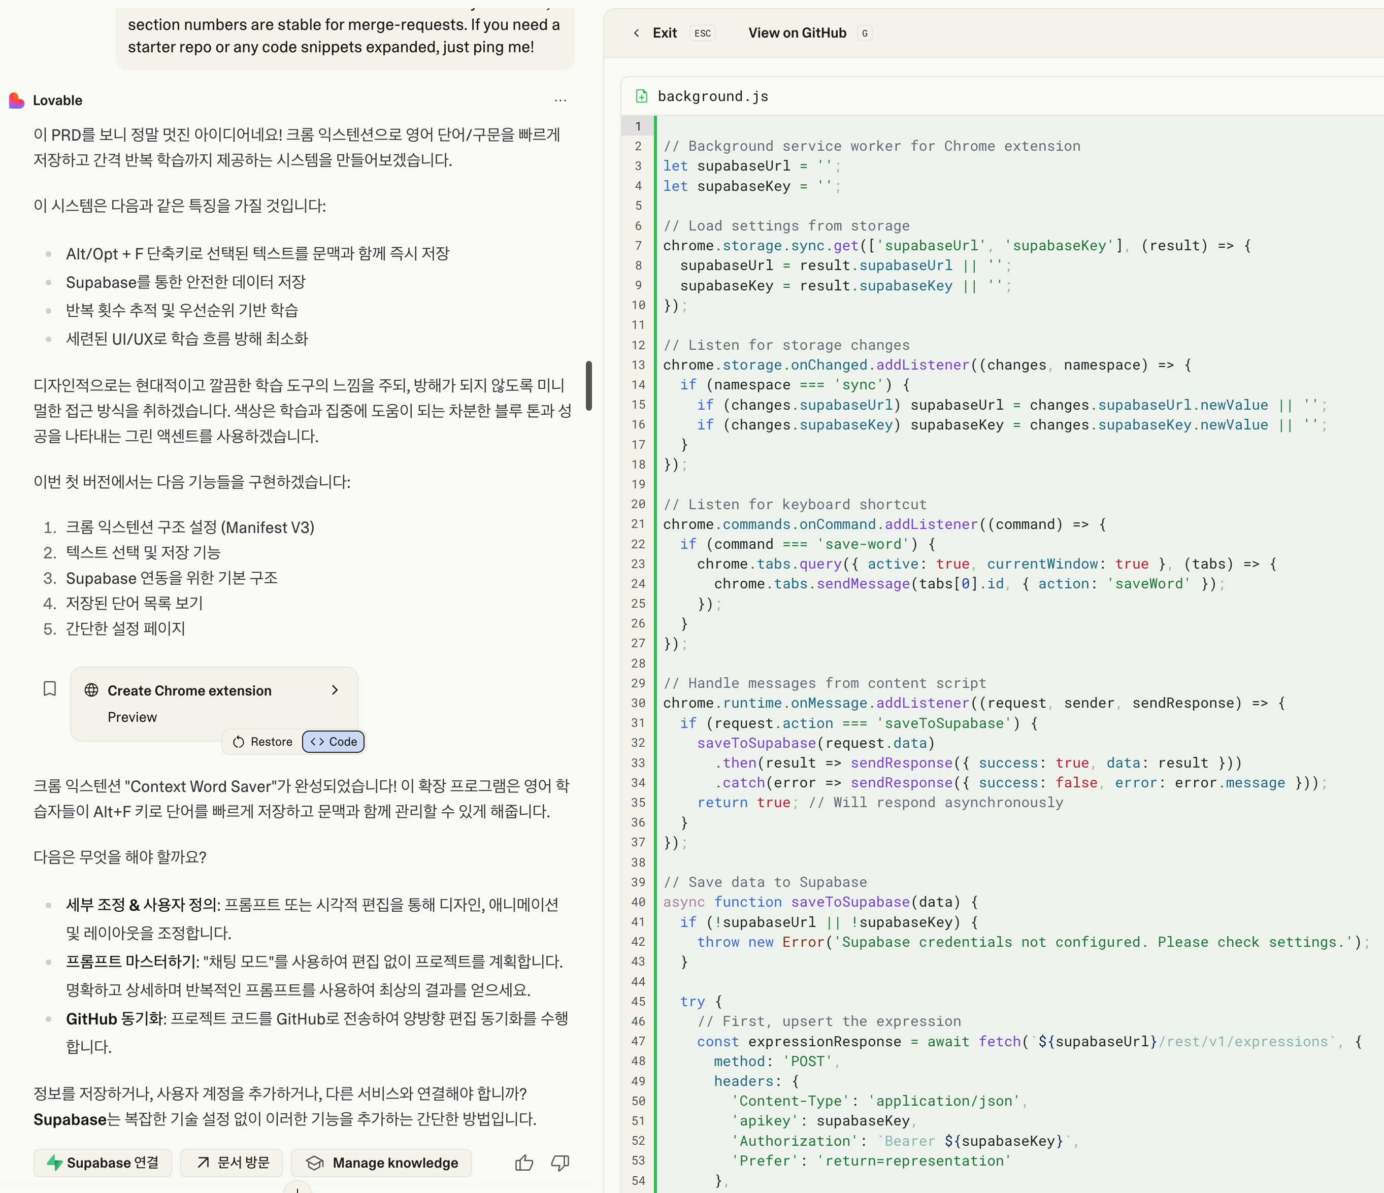The width and height of the screenshot is (1384, 1193).
Task: Click the comment "// Listen for keyboard shortcut"
Action: tap(795, 504)
